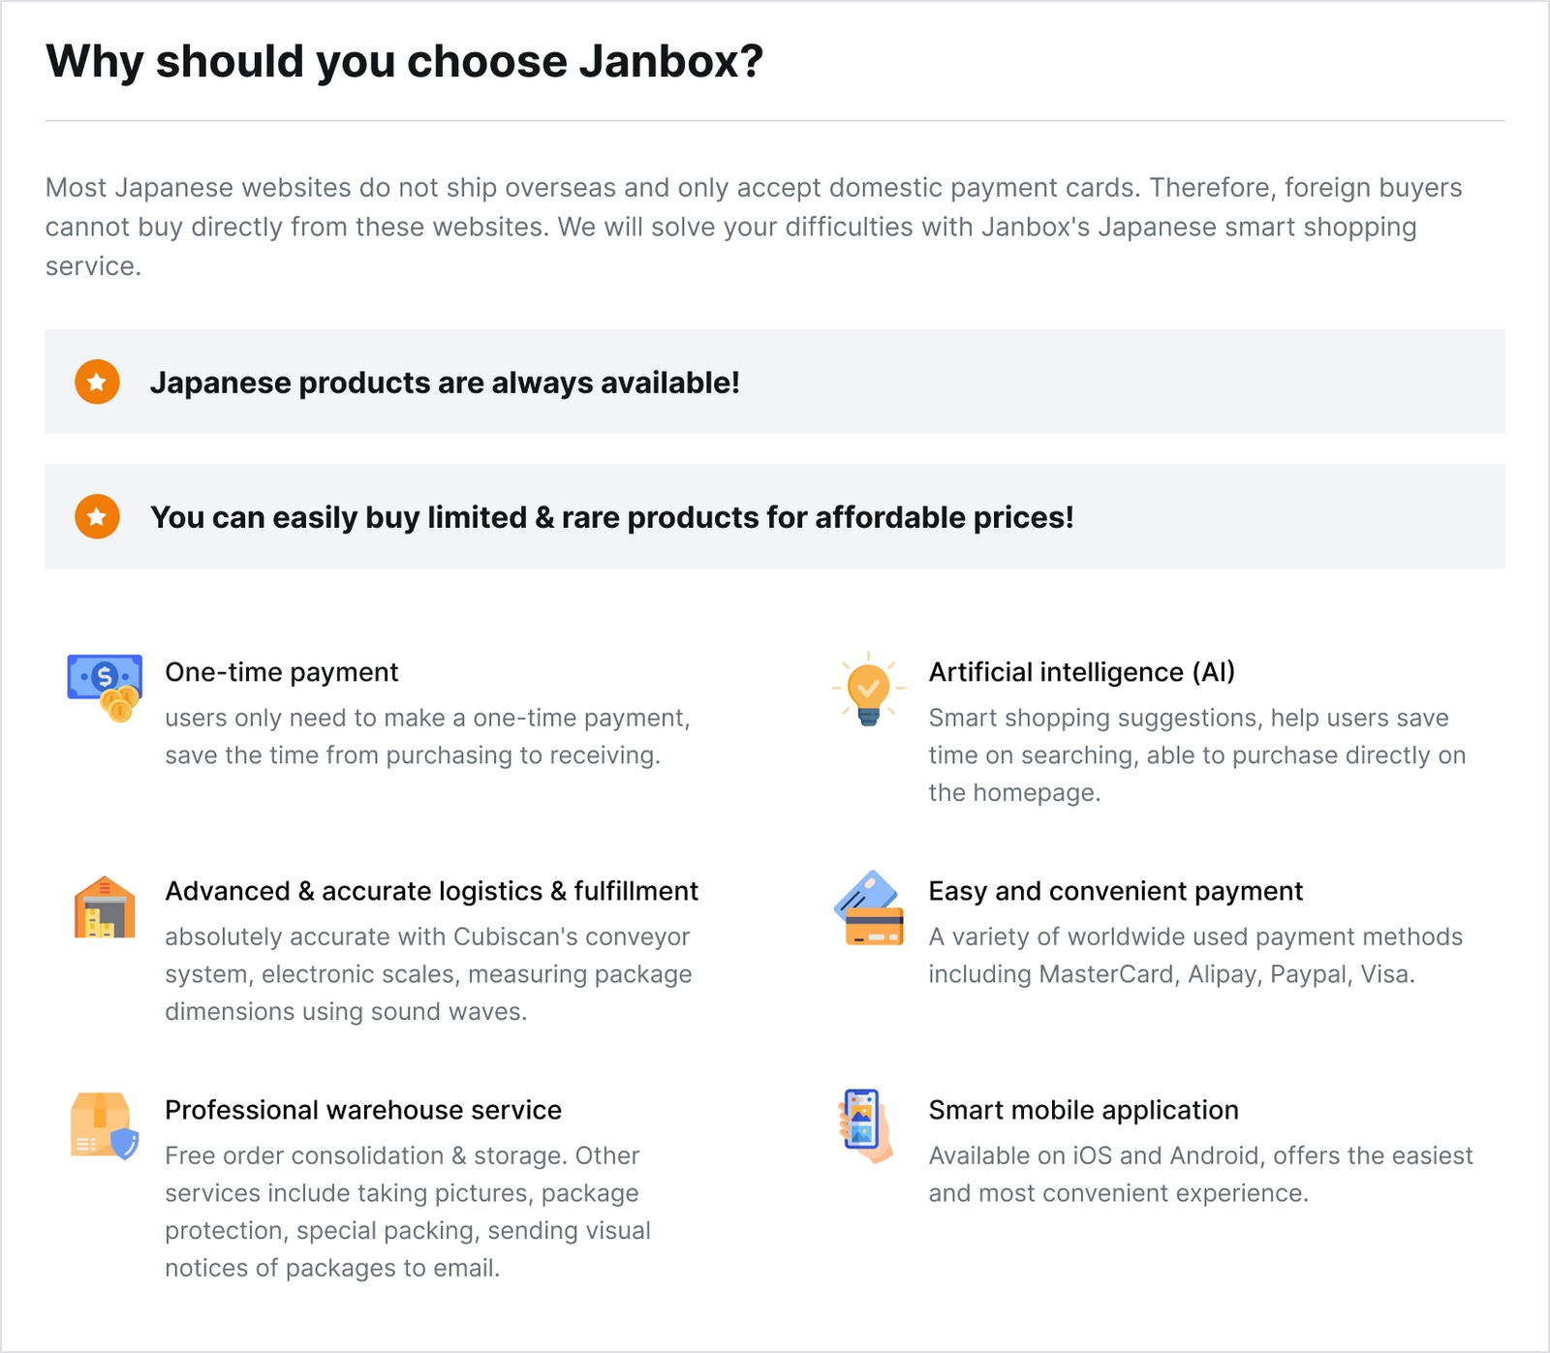Click the 'One-time payment' heading
Screen dimensions: 1550x1353
tap(281, 672)
